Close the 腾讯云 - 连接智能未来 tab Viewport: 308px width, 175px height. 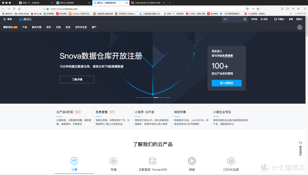(127, 3)
